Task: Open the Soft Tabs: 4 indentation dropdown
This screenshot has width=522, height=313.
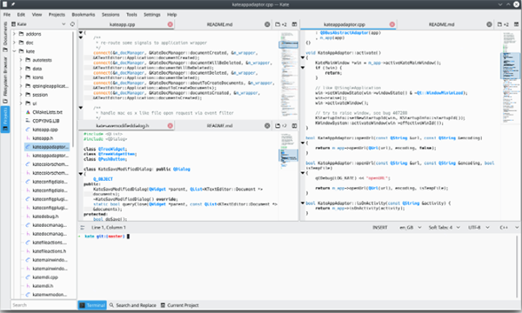Action: pos(444,228)
